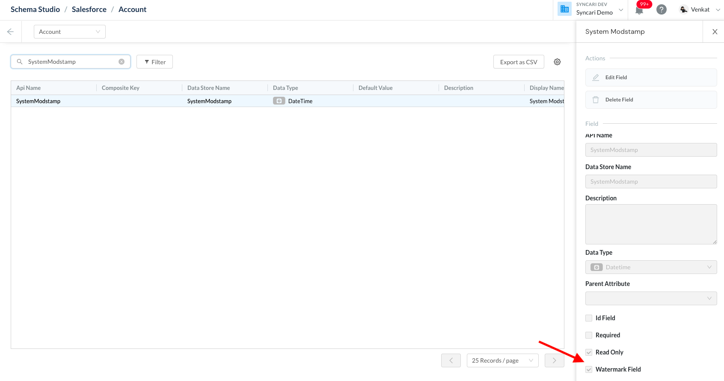
Task: Click the Syncari Demo building icon
Action: (x=564, y=9)
